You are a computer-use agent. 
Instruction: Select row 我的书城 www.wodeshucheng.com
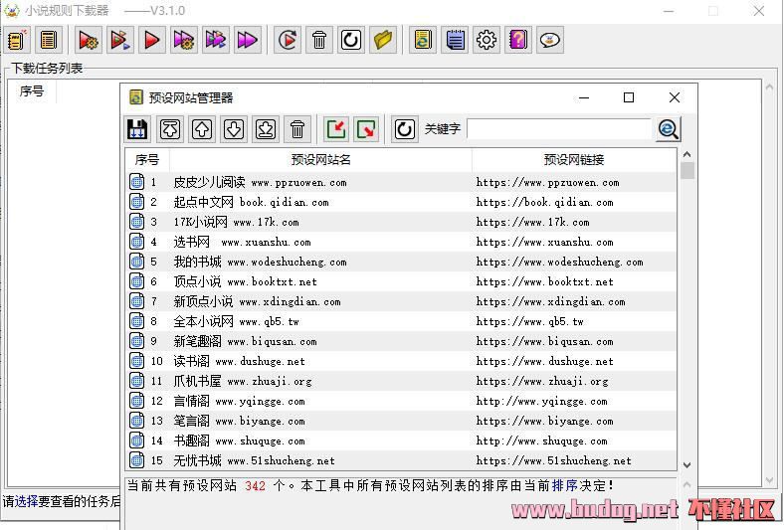point(401,262)
